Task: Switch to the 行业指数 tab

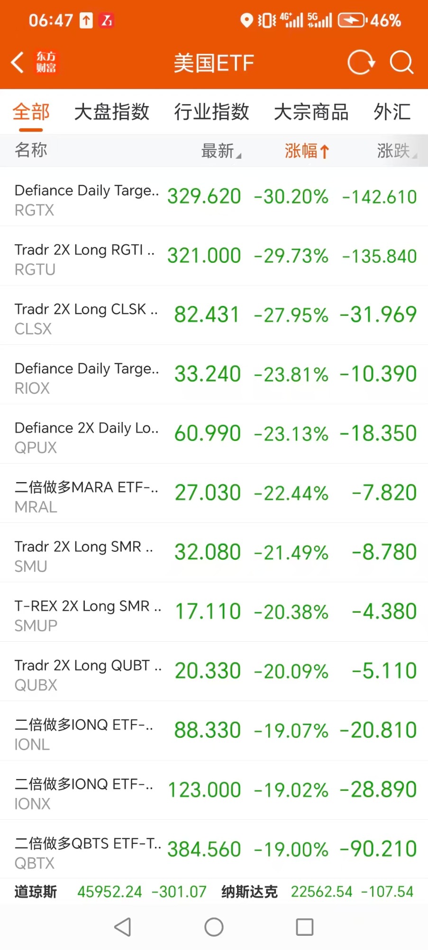Action: pos(211,112)
